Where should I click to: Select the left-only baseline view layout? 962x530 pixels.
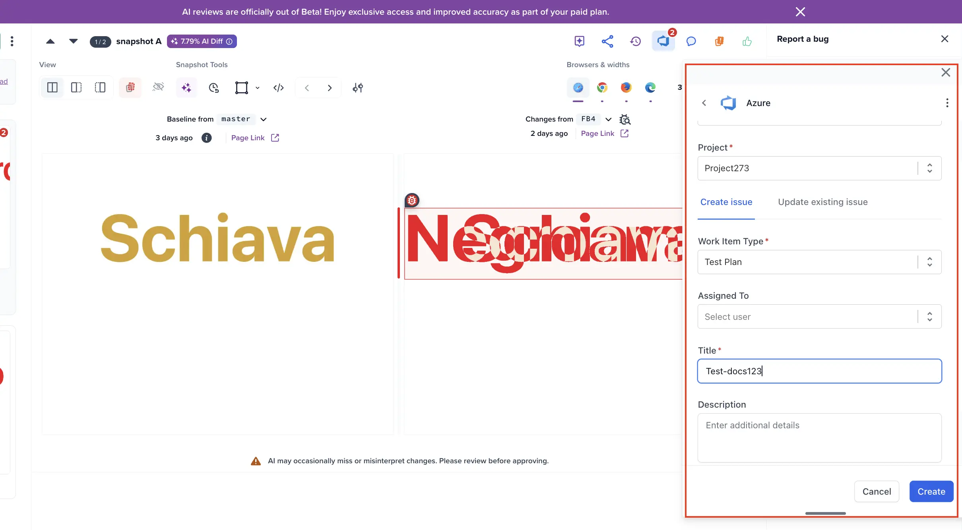[x=76, y=87]
